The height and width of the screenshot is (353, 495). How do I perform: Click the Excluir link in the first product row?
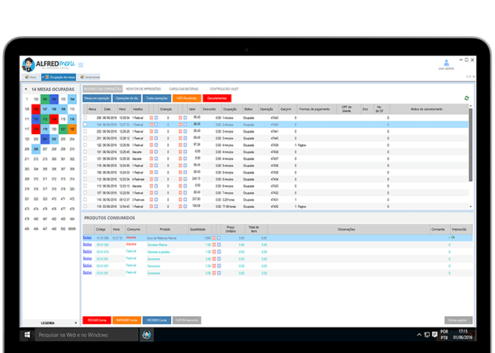coord(87,237)
